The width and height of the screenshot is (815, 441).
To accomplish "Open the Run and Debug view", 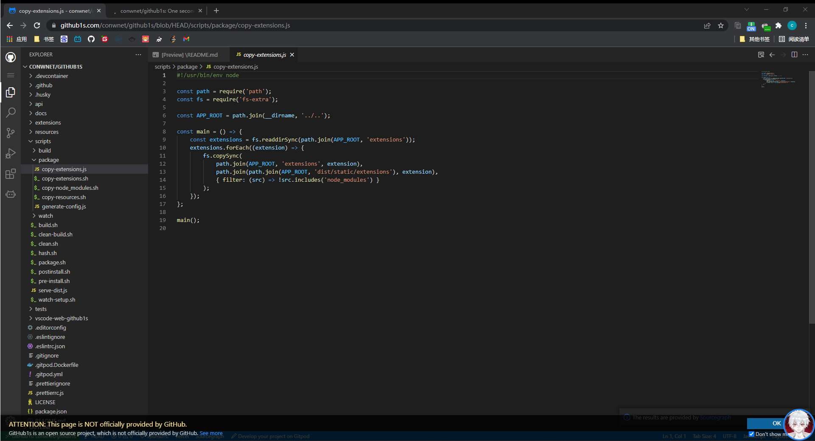I will 11,153.
